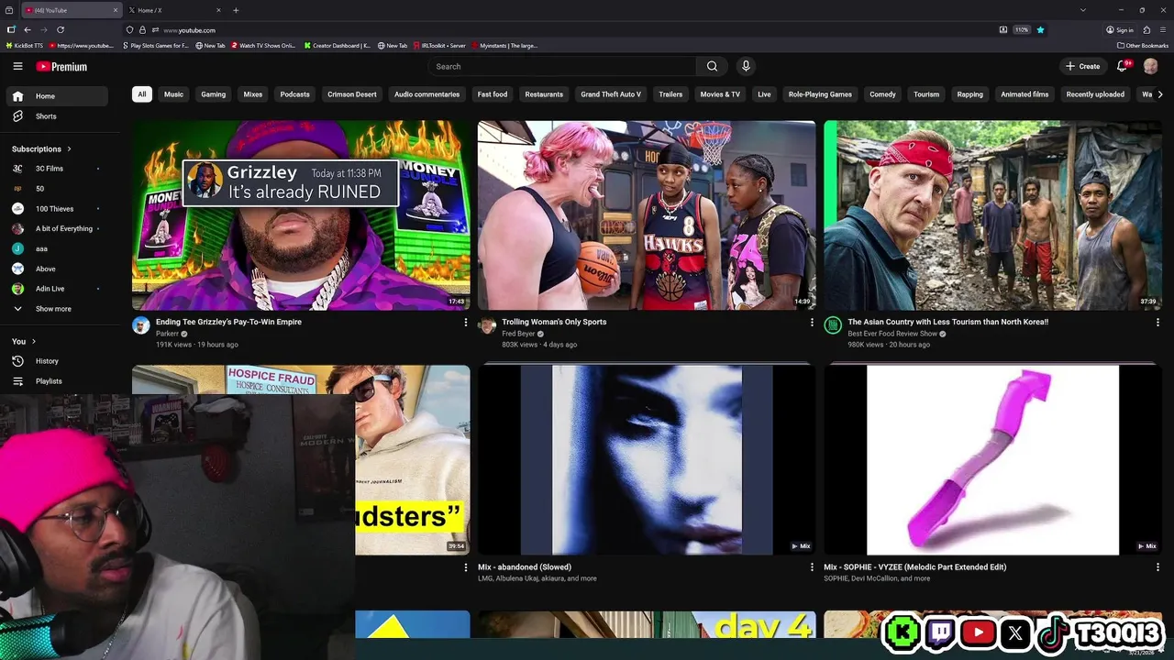Screen dimensions: 1174x660
Task: Click the search magnifier button
Action: click(712, 66)
